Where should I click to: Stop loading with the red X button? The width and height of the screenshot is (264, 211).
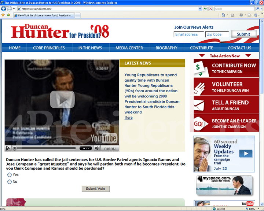click(210, 9)
